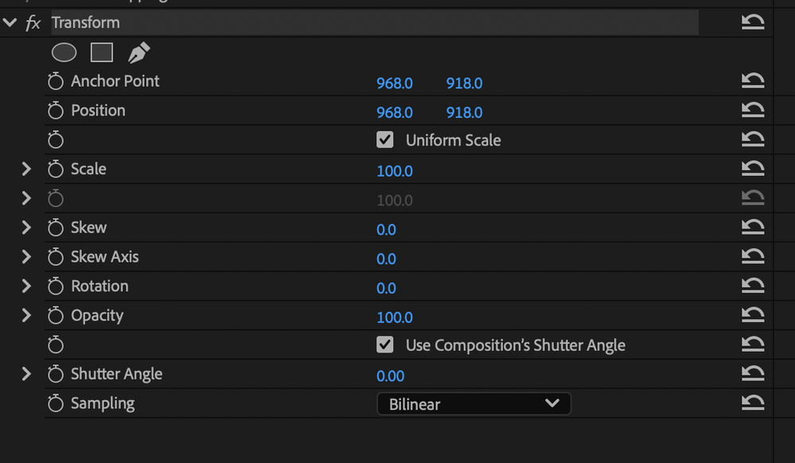Expand the Scale property
This screenshot has width=795, height=463.
26,169
